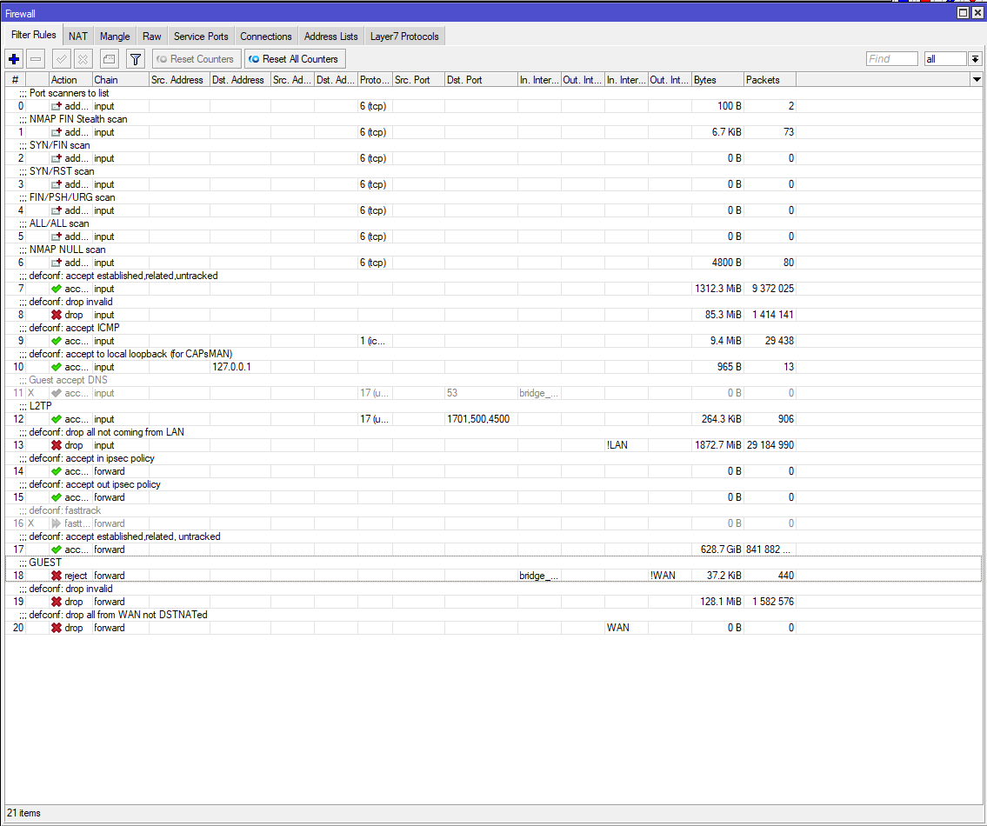Maximize the Firewall window
The height and width of the screenshot is (826, 987).
(x=963, y=12)
